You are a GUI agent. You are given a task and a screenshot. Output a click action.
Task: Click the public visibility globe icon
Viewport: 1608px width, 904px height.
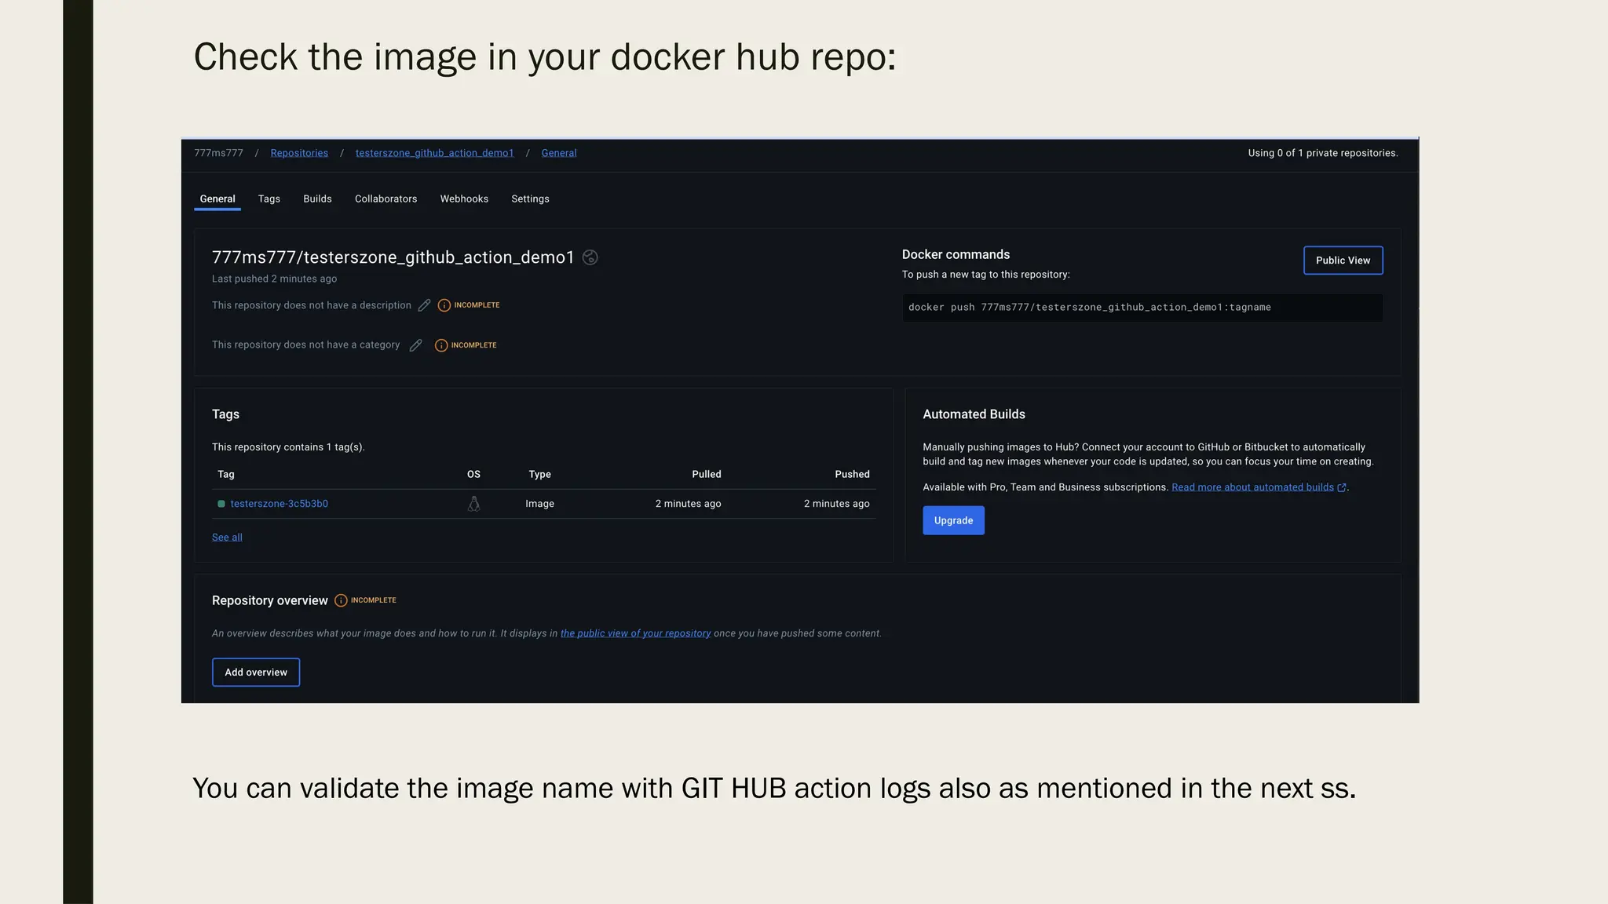pos(590,257)
